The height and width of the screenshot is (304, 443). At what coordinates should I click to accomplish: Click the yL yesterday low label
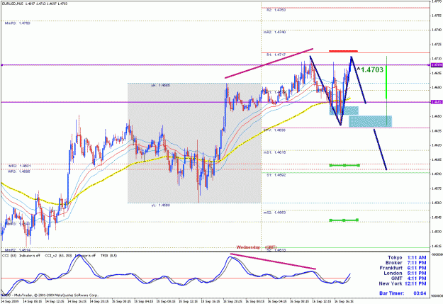click(160, 206)
